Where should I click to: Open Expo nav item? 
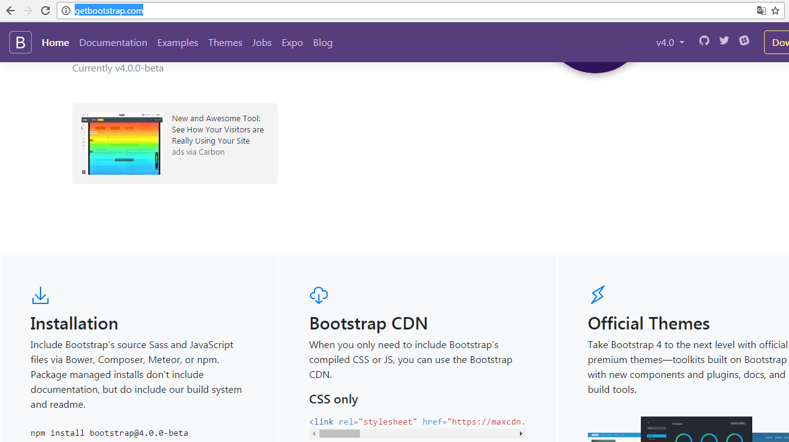coord(292,42)
